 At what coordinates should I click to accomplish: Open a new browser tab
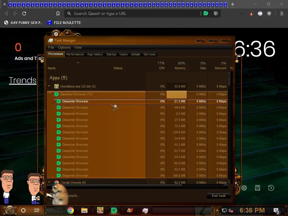click(233, 4)
